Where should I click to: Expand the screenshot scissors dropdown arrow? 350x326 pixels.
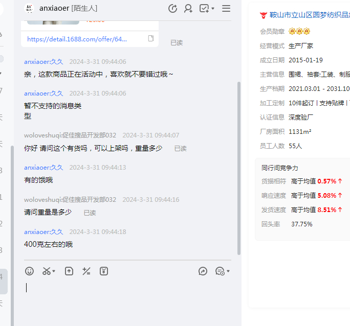54,271
